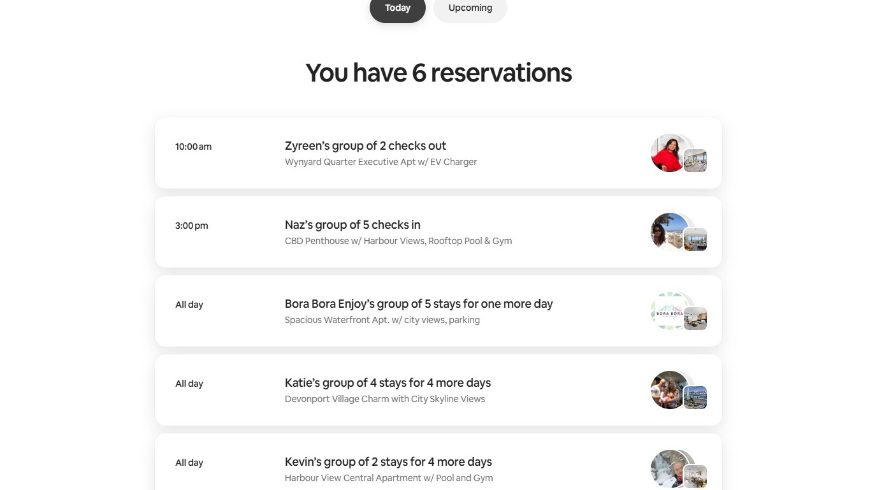Image resolution: width=877 pixels, height=490 pixels.
Task: Open Naz's profile photo
Action: point(669,232)
